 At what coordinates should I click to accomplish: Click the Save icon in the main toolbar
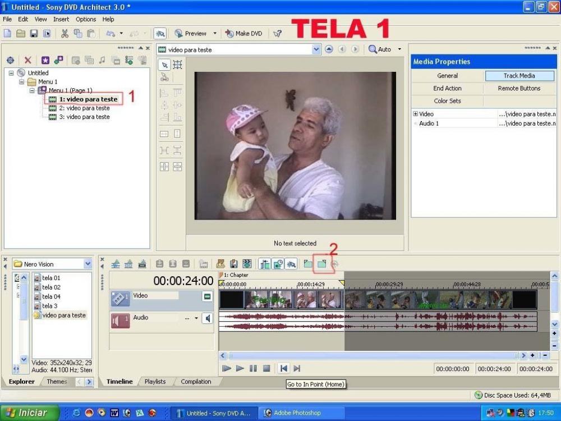tap(34, 34)
